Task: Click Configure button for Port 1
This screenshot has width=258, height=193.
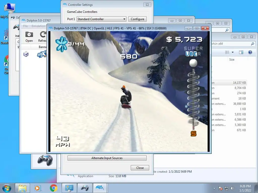Action: (x=137, y=19)
